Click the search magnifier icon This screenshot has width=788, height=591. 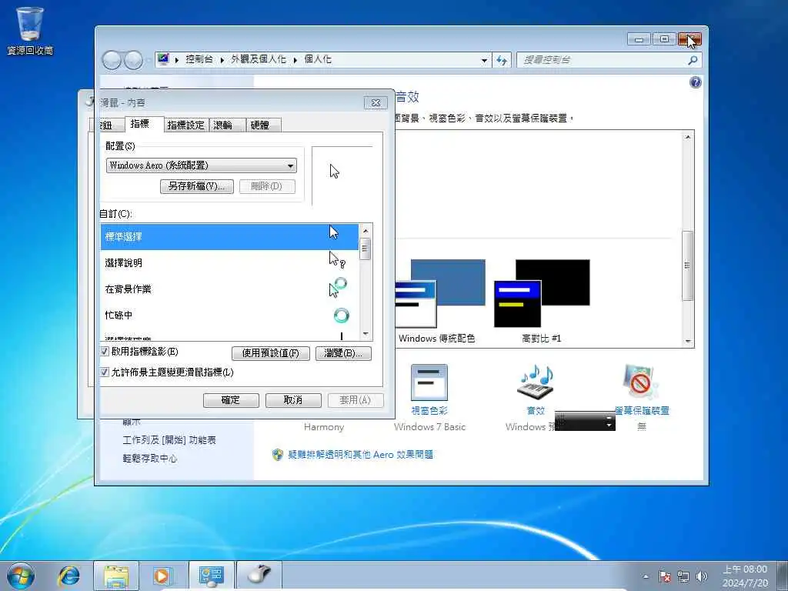(693, 60)
